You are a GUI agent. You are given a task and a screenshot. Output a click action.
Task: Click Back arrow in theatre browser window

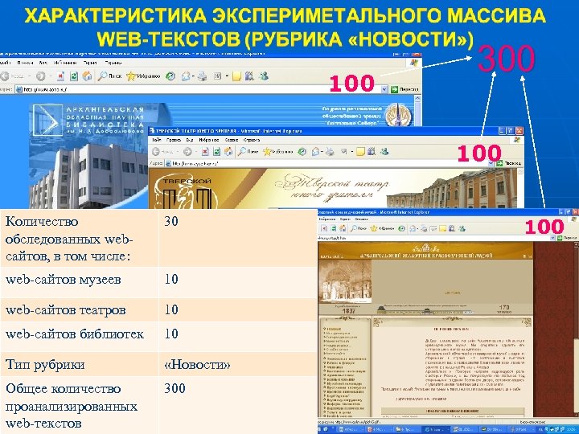coord(156,152)
